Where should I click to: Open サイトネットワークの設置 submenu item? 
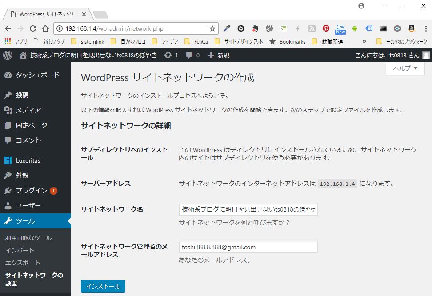coord(34,279)
